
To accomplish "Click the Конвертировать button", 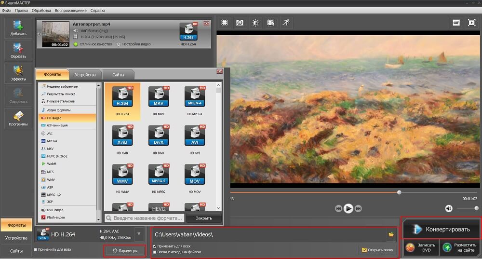I will (x=442, y=229).
